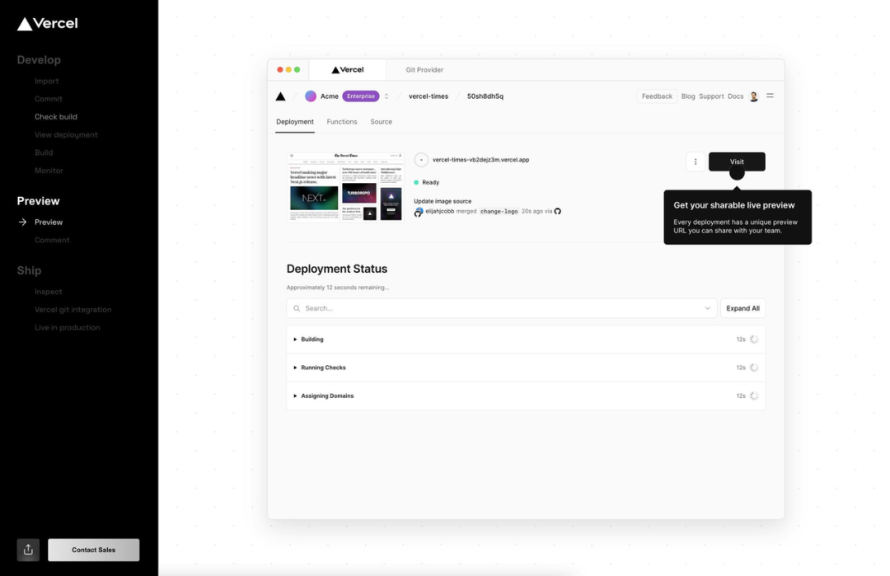890x576 pixels.
Task: Click the share icon button beside Contact Sales
Action: 28,550
